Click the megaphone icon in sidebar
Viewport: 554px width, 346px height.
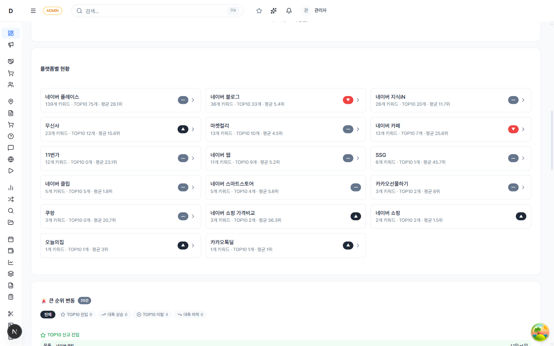[11, 45]
